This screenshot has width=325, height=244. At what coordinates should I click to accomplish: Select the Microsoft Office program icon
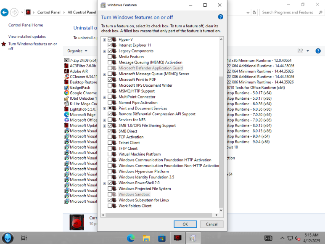tap(66, 120)
